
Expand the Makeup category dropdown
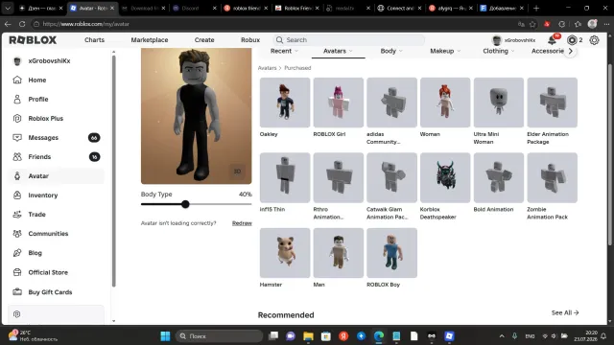445,51
